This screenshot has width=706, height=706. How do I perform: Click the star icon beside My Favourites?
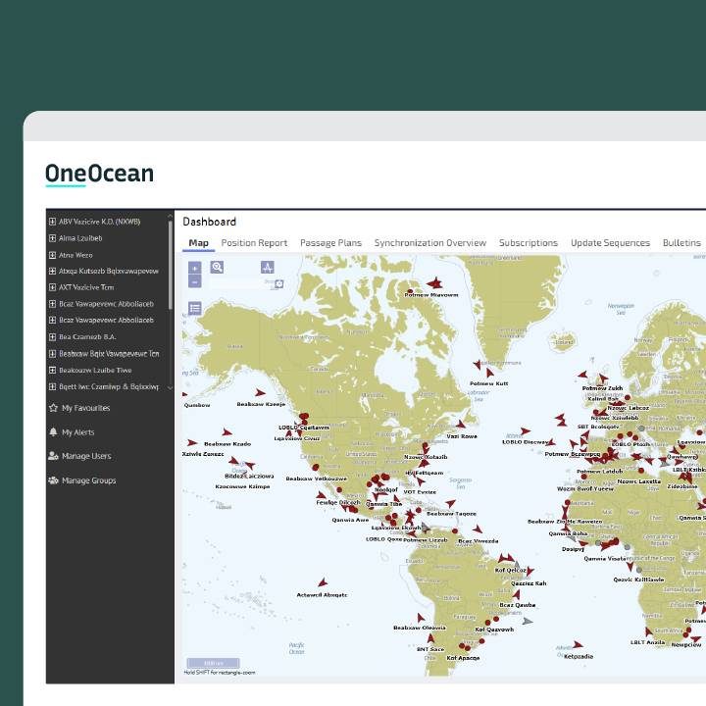tap(53, 408)
